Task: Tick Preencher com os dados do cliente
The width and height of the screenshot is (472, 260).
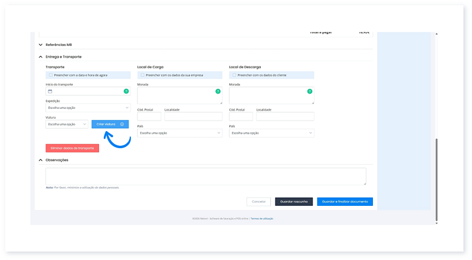Action: click(234, 75)
